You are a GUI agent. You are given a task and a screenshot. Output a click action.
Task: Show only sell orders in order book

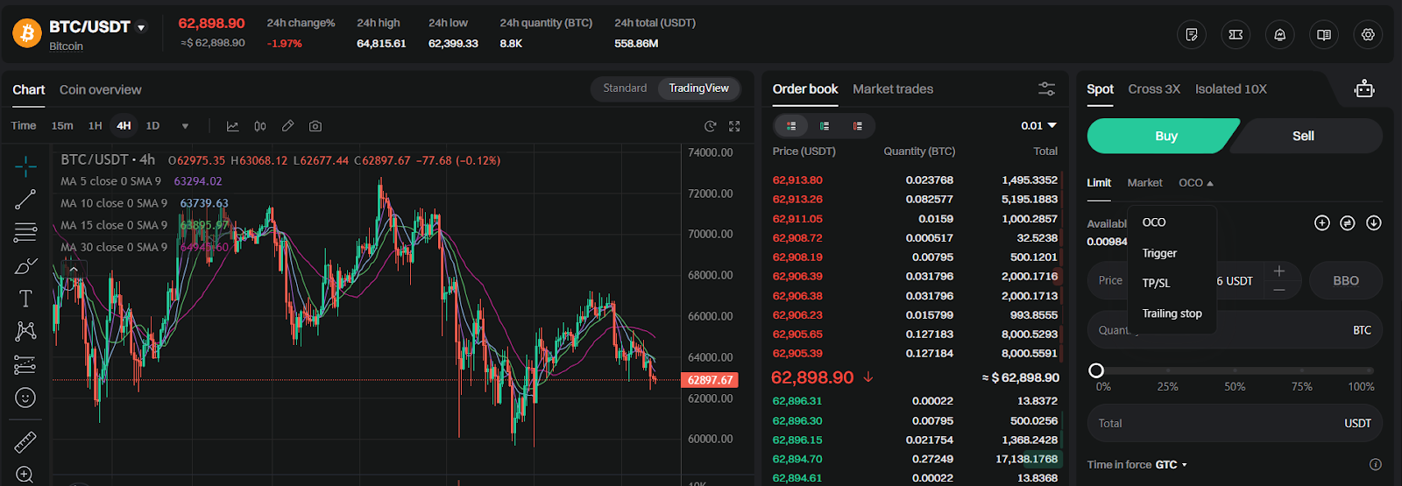[x=857, y=126]
